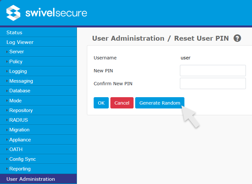Expand the Server menu section
Screen dimensions: 252x184
click(16, 52)
